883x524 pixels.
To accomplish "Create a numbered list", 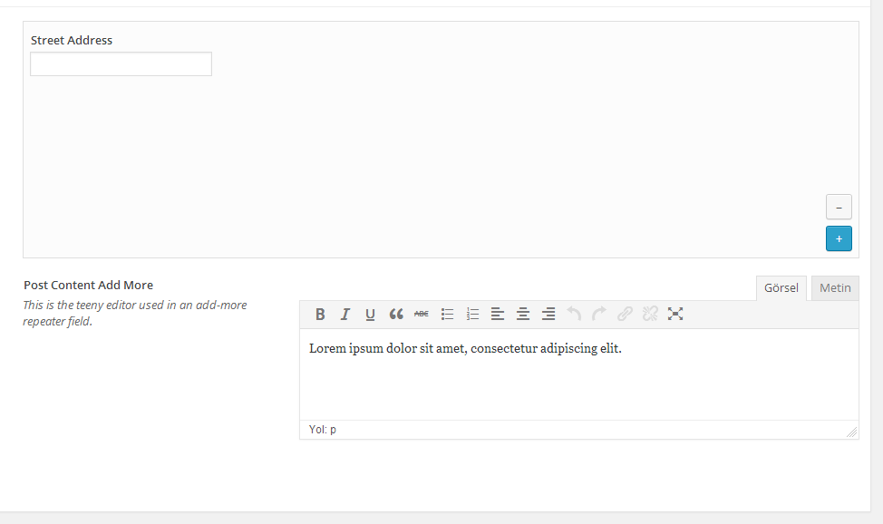I will pos(472,314).
